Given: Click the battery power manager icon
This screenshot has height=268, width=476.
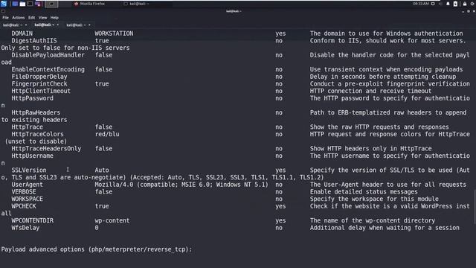Looking at the screenshot, I should coord(455,4).
